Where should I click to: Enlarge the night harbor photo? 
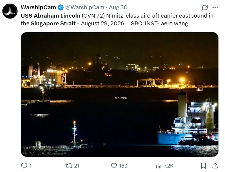[x=120, y=94]
